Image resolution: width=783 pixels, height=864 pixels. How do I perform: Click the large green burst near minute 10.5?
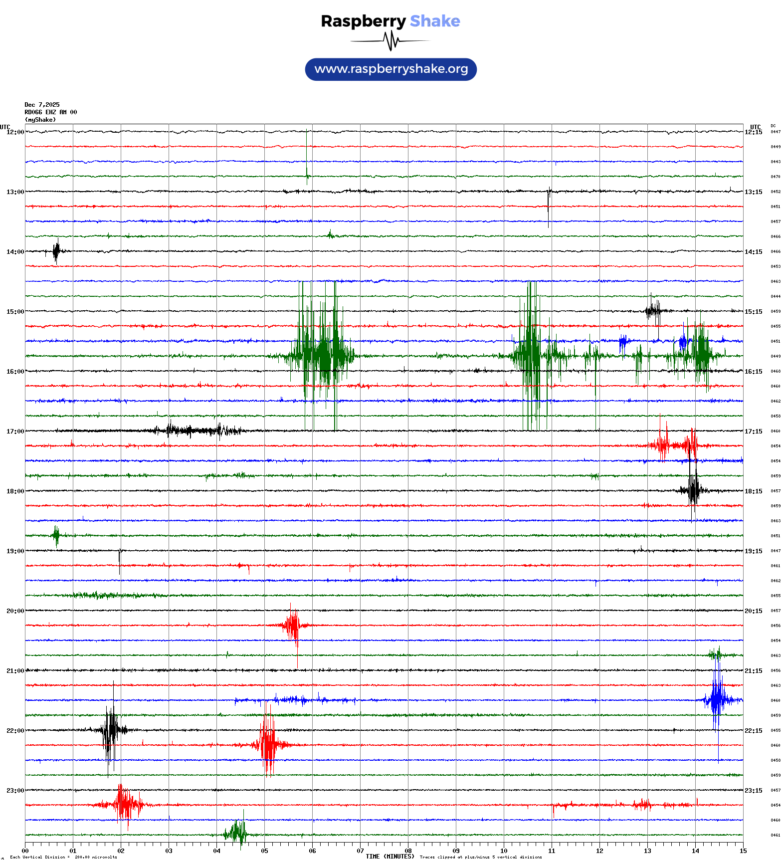(531, 355)
